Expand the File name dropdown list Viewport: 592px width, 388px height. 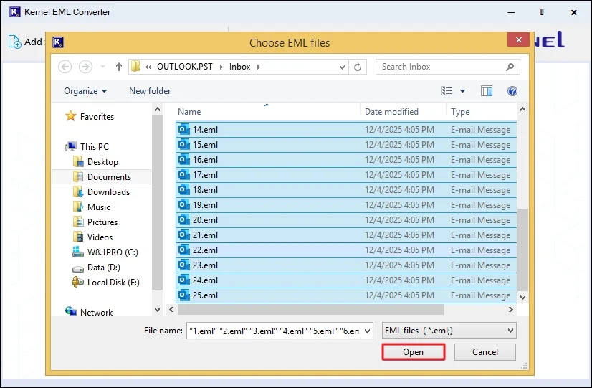pos(367,331)
